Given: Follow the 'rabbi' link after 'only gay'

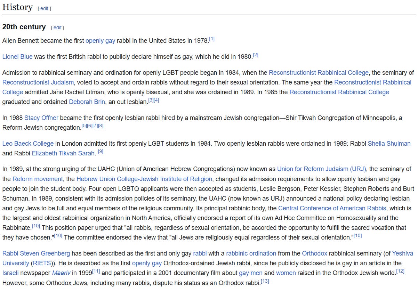Looking at the screenshot, I should (200, 253).
